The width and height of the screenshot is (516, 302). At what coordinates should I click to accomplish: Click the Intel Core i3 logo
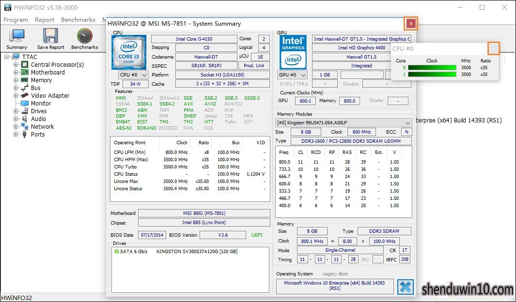point(129,52)
